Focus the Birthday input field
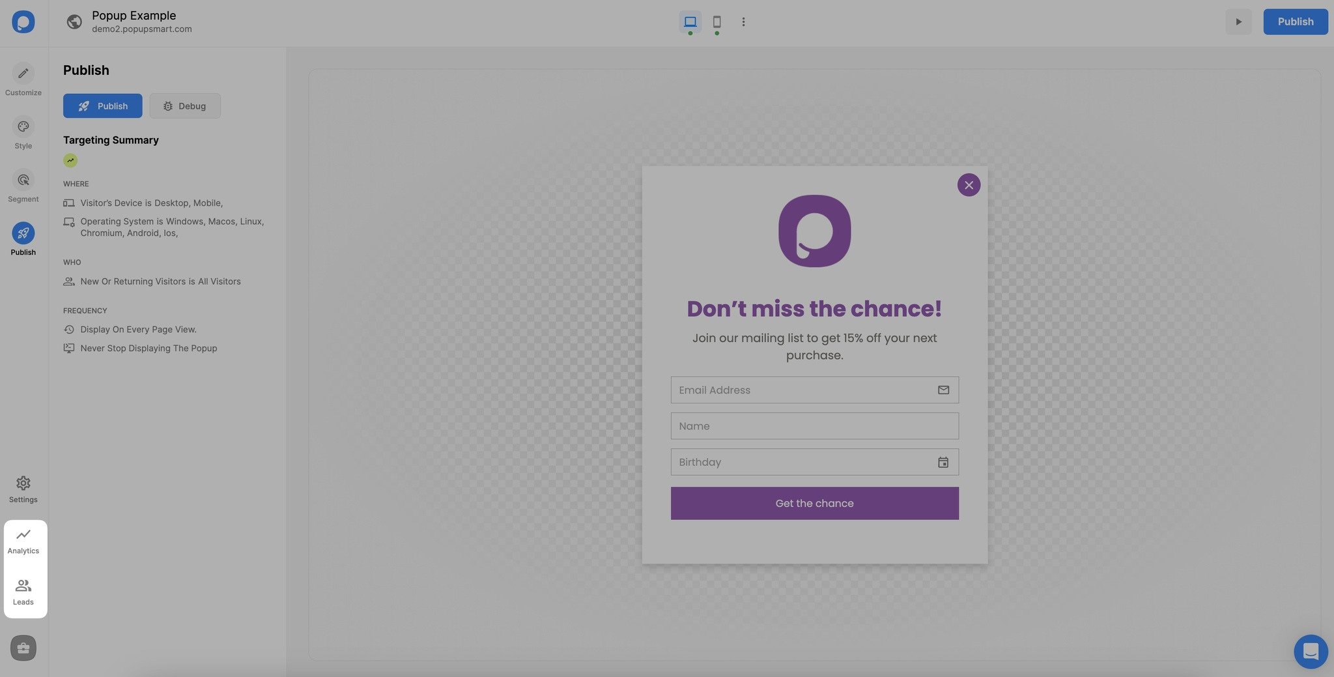This screenshot has height=677, width=1334. click(x=815, y=462)
